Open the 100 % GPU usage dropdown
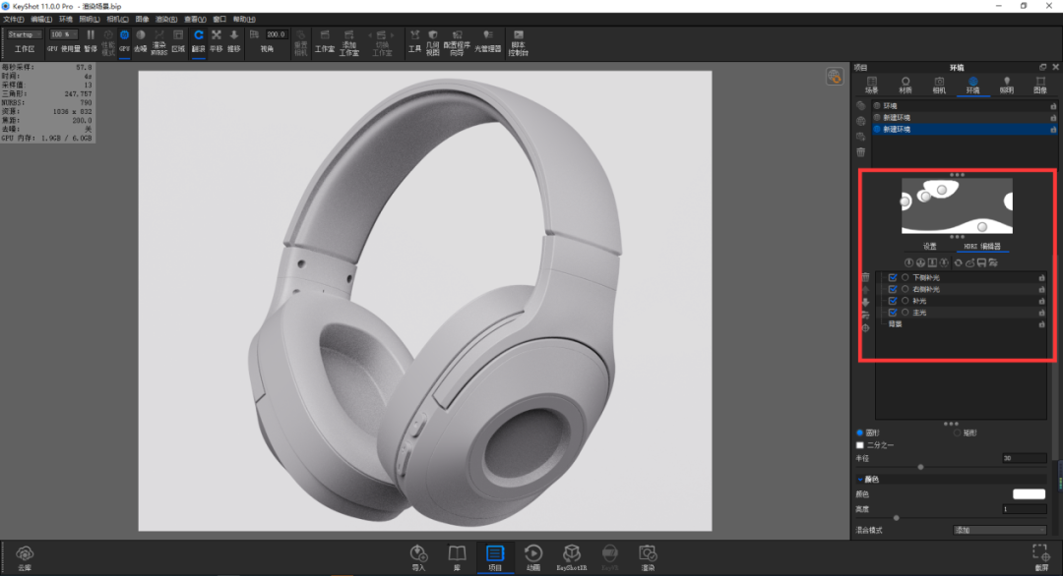 coord(63,34)
